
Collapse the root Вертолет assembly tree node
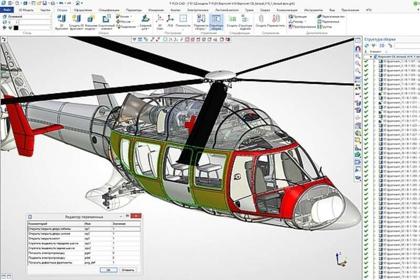[x=371, y=56]
